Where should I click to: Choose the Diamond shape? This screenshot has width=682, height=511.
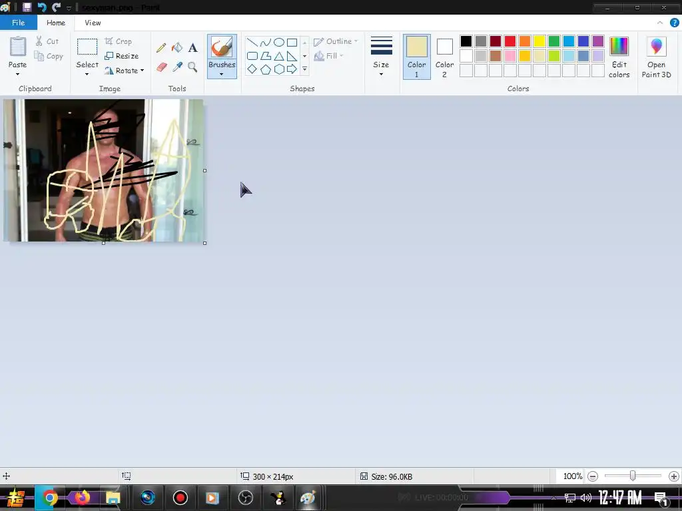click(252, 69)
